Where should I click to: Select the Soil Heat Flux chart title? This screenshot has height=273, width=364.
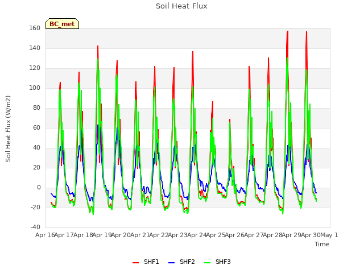181,6
